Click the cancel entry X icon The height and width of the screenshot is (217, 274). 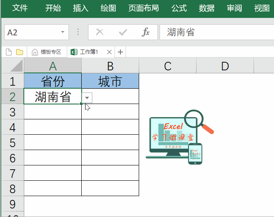100,32
